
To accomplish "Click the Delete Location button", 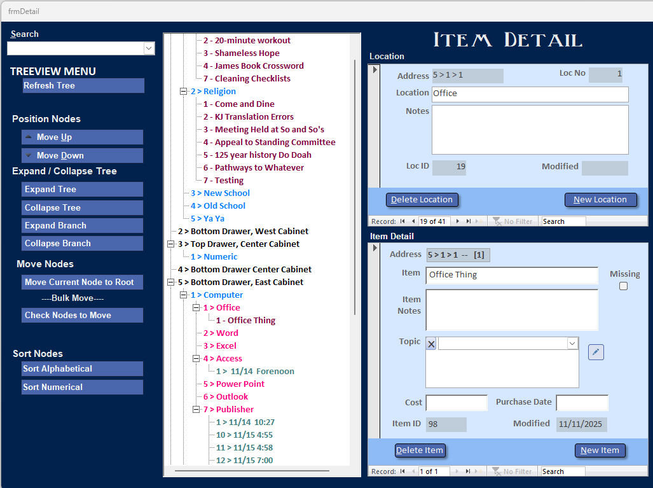I will point(422,200).
